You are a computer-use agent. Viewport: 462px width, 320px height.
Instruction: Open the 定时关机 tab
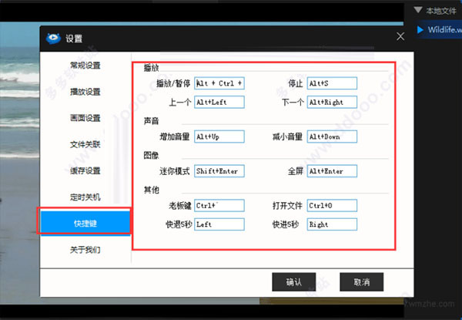(85, 197)
